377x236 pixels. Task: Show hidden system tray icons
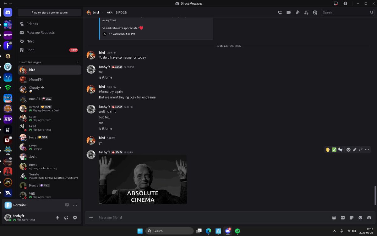point(335,231)
